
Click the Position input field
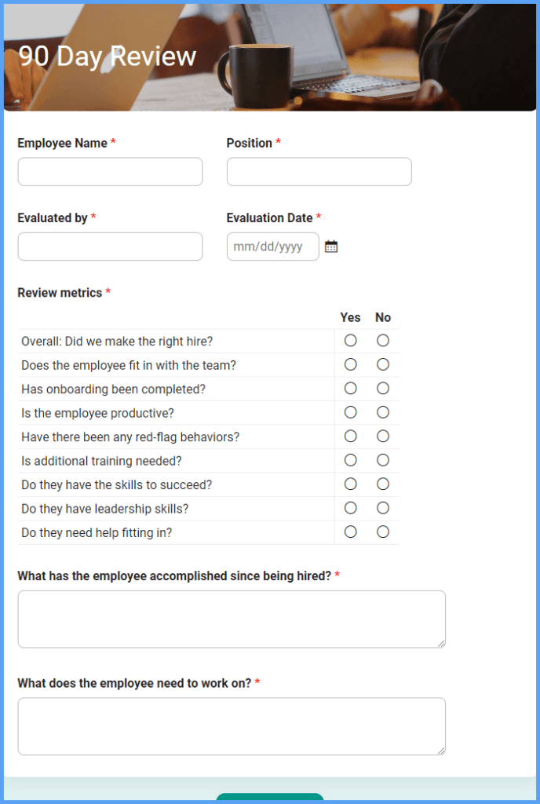click(319, 171)
